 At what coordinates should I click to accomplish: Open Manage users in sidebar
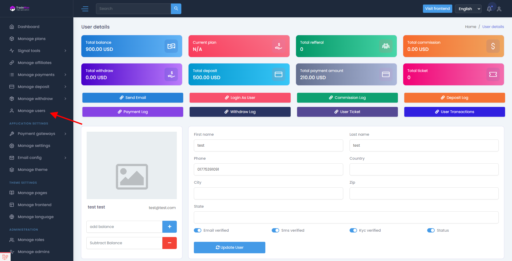point(31,111)
